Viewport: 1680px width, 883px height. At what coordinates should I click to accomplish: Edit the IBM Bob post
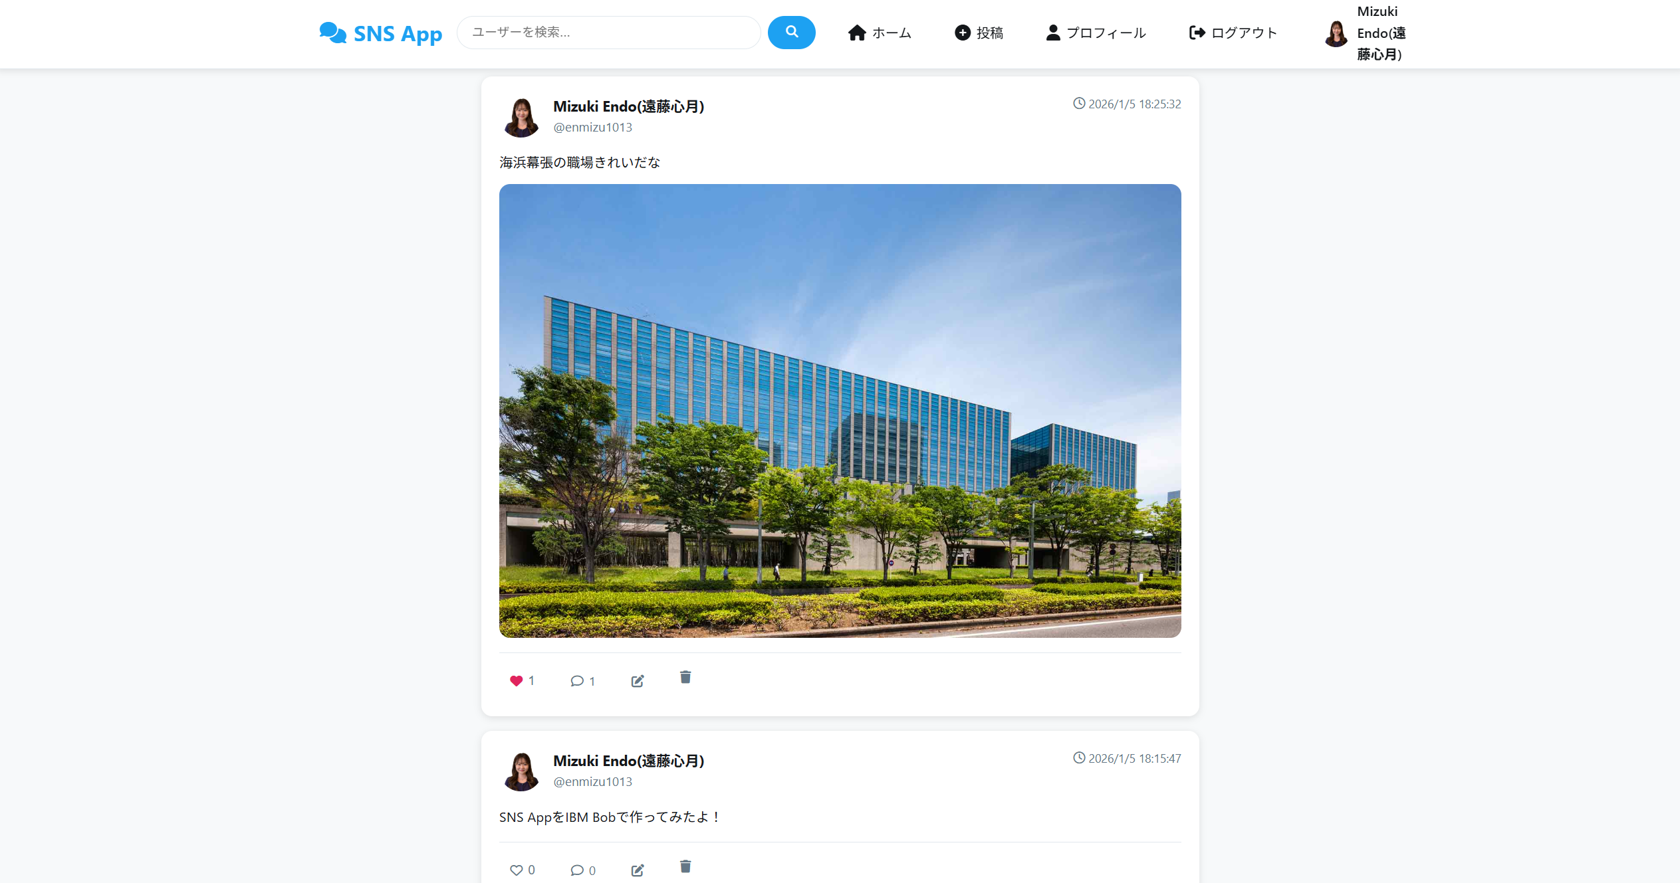coord(637,870)
